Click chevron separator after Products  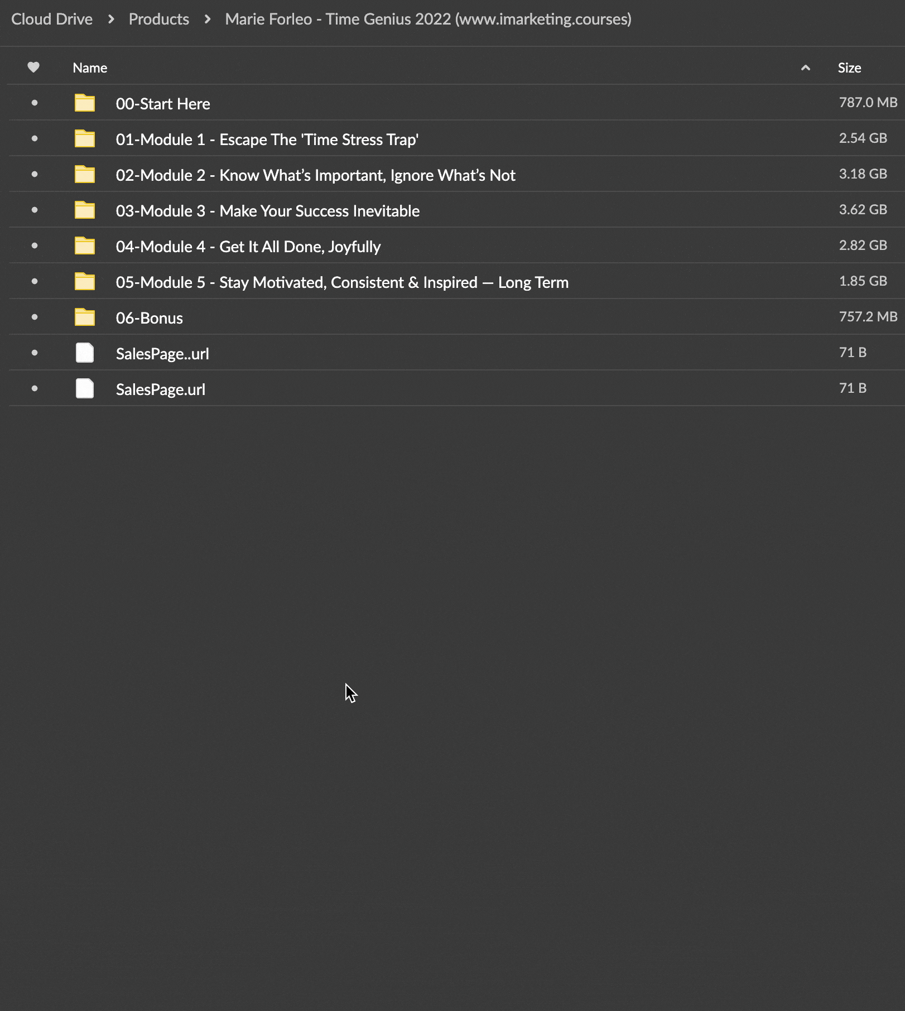coord(208,20)
